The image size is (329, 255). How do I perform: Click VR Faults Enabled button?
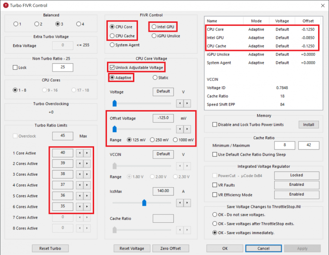tap(297, 185)
